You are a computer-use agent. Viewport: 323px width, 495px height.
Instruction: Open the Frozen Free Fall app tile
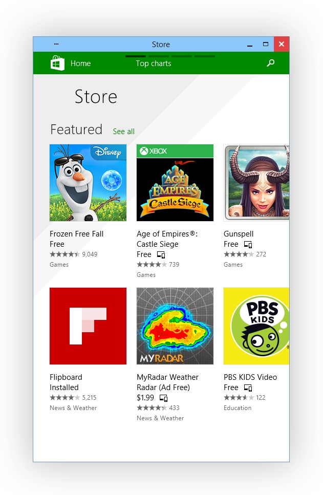point(88,183)
